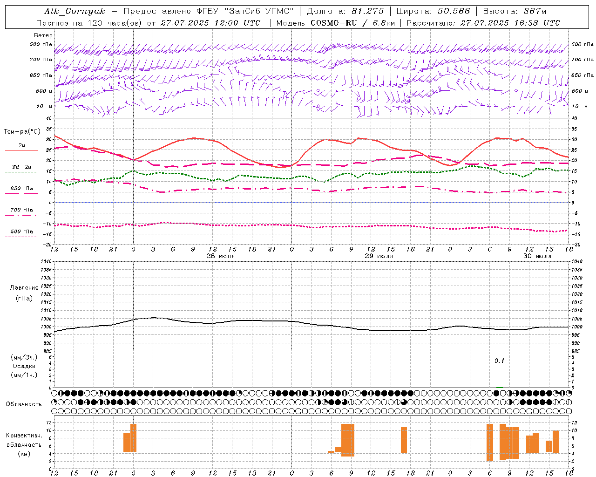Select the model name 'COSMO-RU / 6.6км'
596x477 pixels.
point(352,23)
